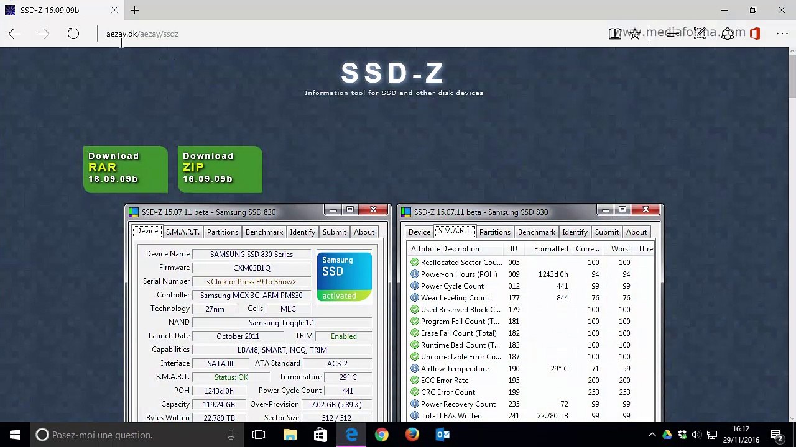Share this page via share icon
This screenshot has width=796, height=447.
tap(728, 34)
